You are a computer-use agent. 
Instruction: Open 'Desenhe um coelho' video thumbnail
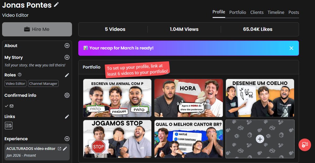pyautogui.click(x=260, y=98)
